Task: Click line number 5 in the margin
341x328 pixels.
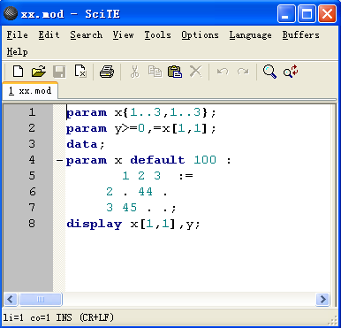Action: [x=32, y=176]
